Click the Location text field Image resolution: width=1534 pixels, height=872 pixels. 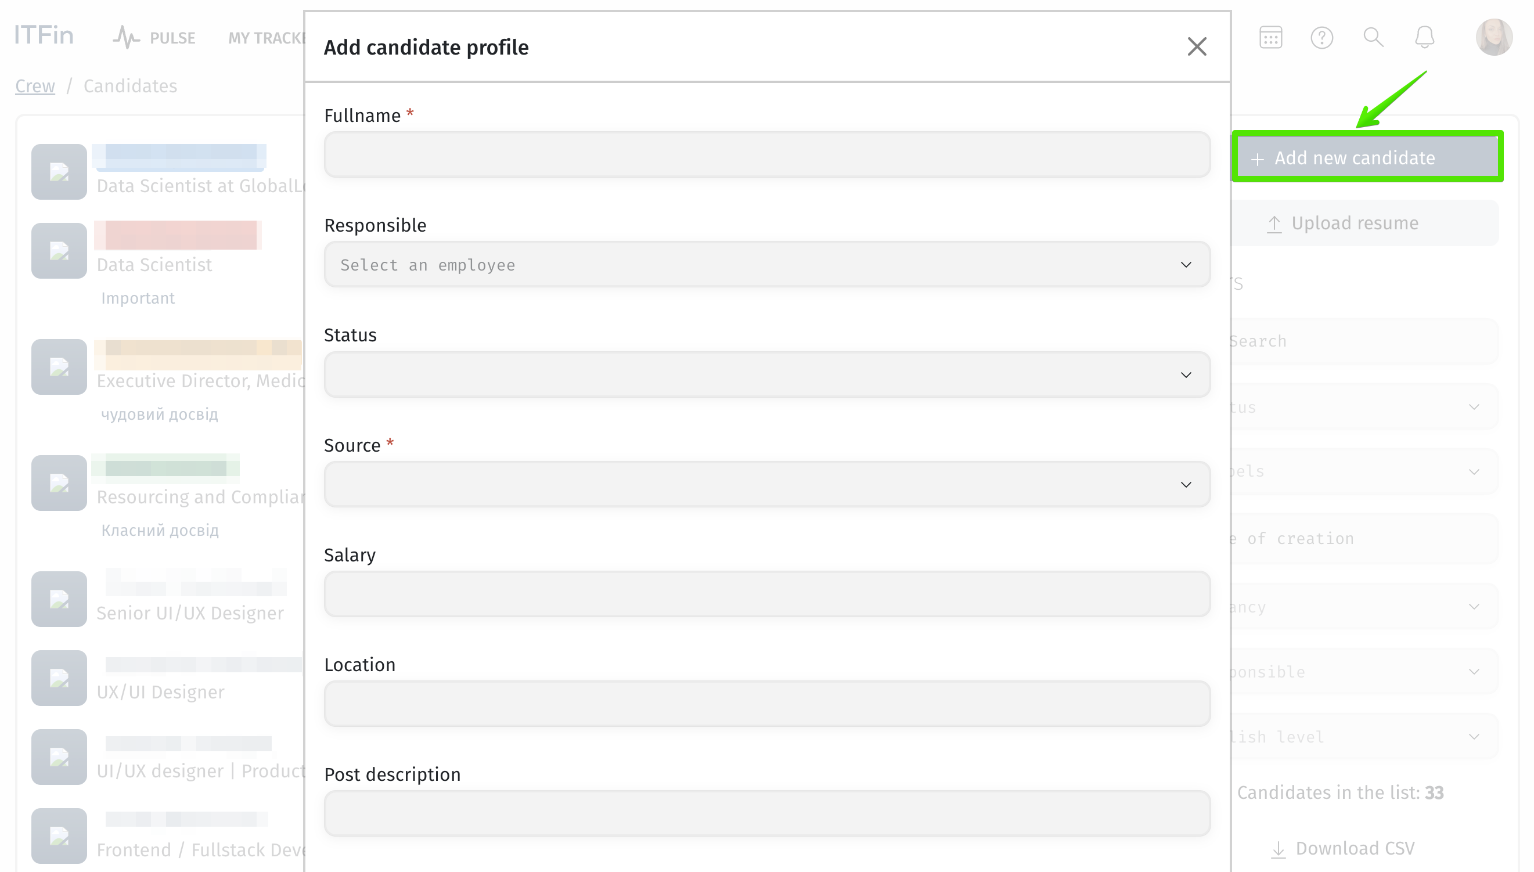(766, 703)
